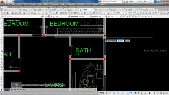Click the Clean Screen icon in status bar

164,93
